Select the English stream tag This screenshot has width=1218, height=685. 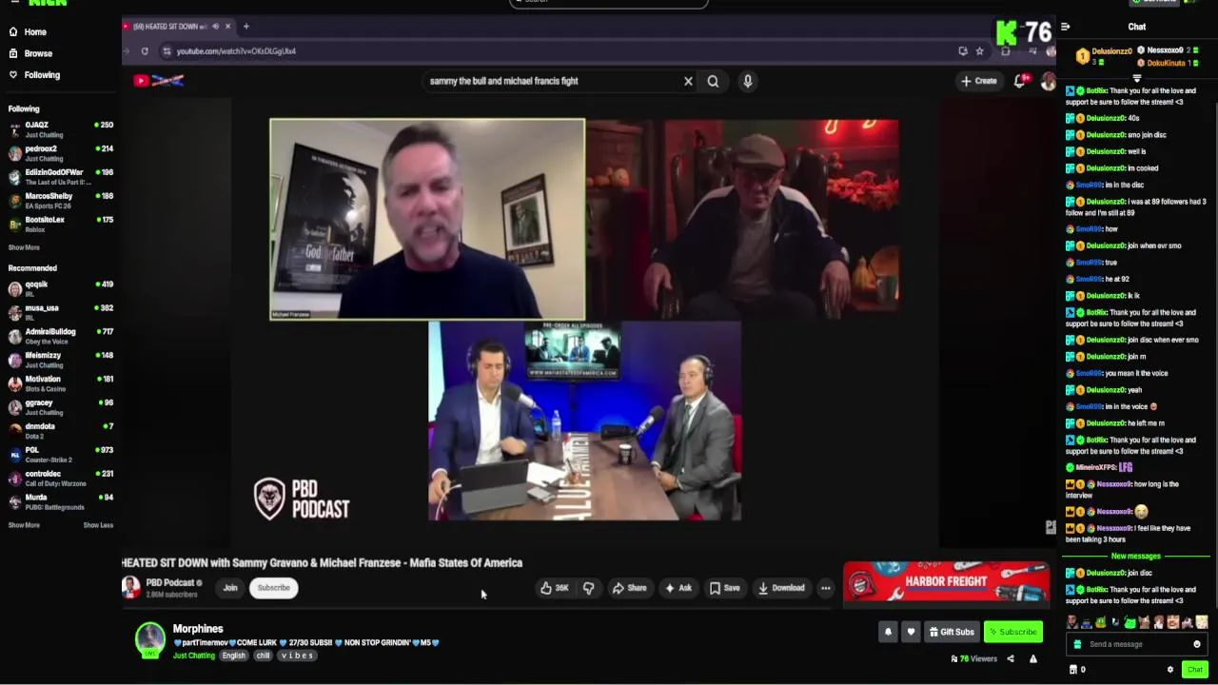tap(234, 656)
